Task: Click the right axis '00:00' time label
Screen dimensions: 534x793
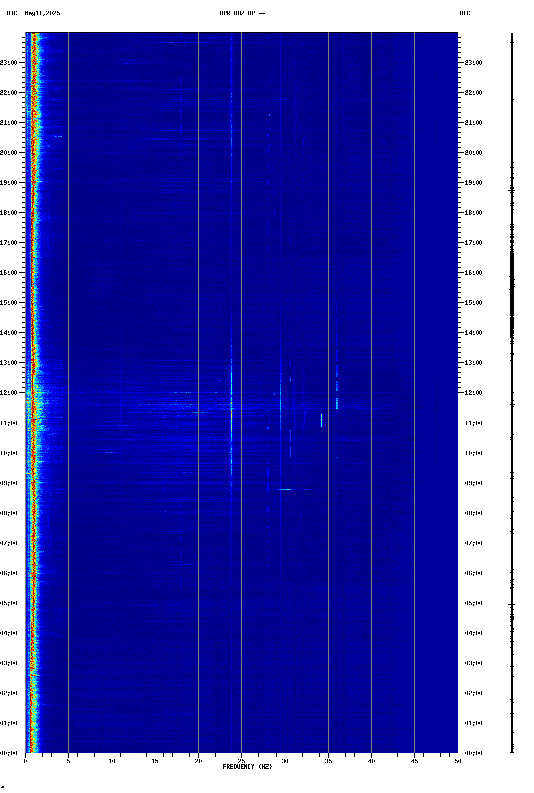Action: pyautogui.click(x=474, y=753)
